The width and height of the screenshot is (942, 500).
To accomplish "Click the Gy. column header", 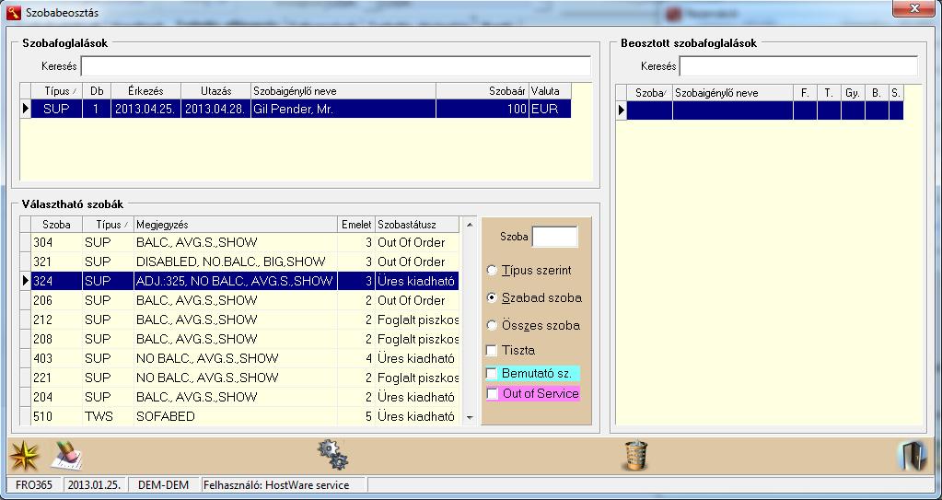I will (853, 93).
